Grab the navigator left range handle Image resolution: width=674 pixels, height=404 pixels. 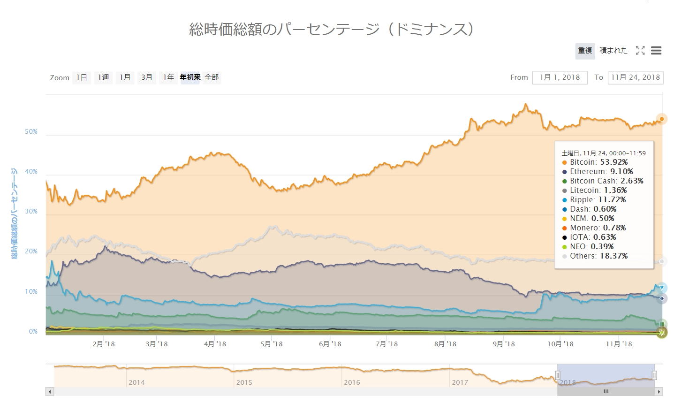558,375
